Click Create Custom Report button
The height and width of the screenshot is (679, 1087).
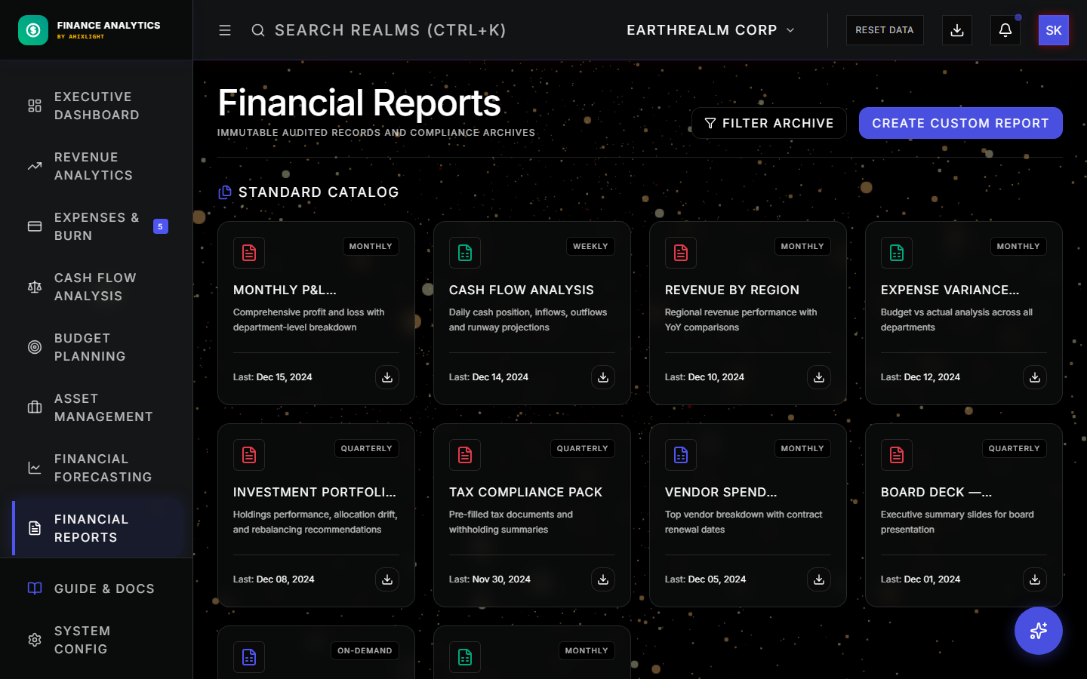point(961,123)
